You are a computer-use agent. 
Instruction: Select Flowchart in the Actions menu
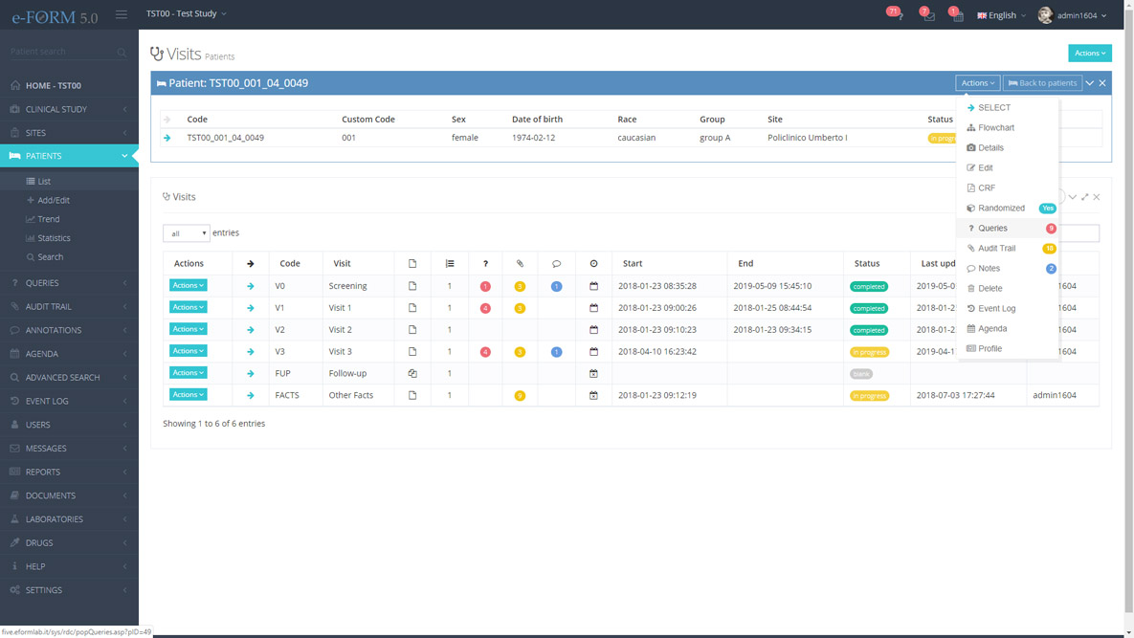[995, 128]
